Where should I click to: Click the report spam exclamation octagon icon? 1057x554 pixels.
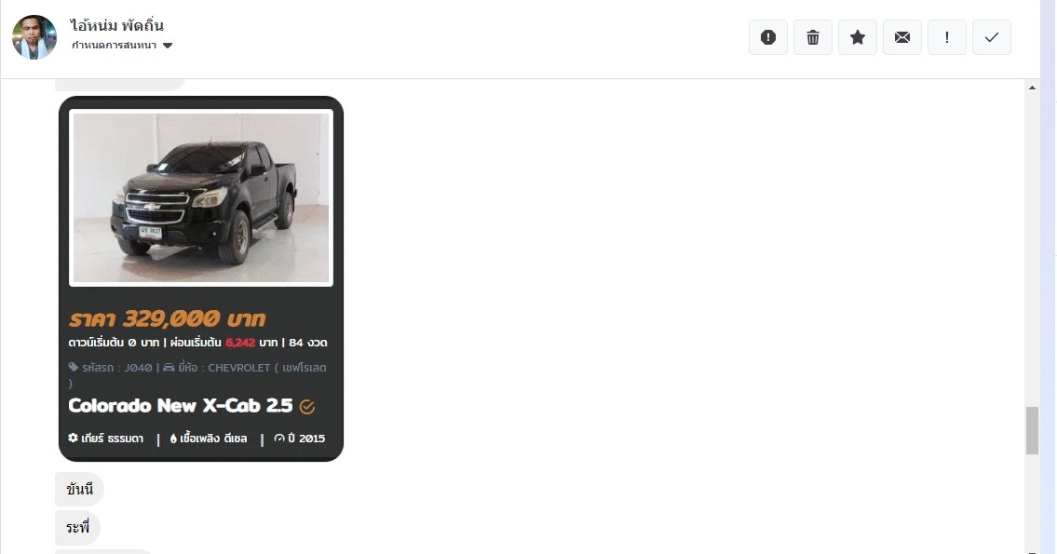pos(767,38)
